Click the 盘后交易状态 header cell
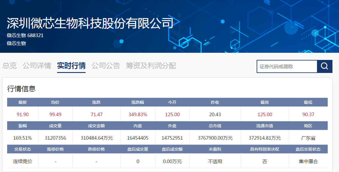Image resolution: width=339 pixels, height=172 pixels. click(308, 149)
